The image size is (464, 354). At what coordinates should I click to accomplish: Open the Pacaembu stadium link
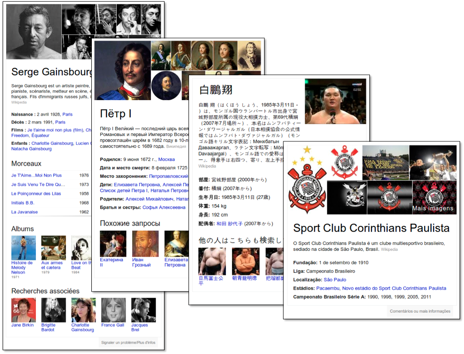(x=328, y=288)
